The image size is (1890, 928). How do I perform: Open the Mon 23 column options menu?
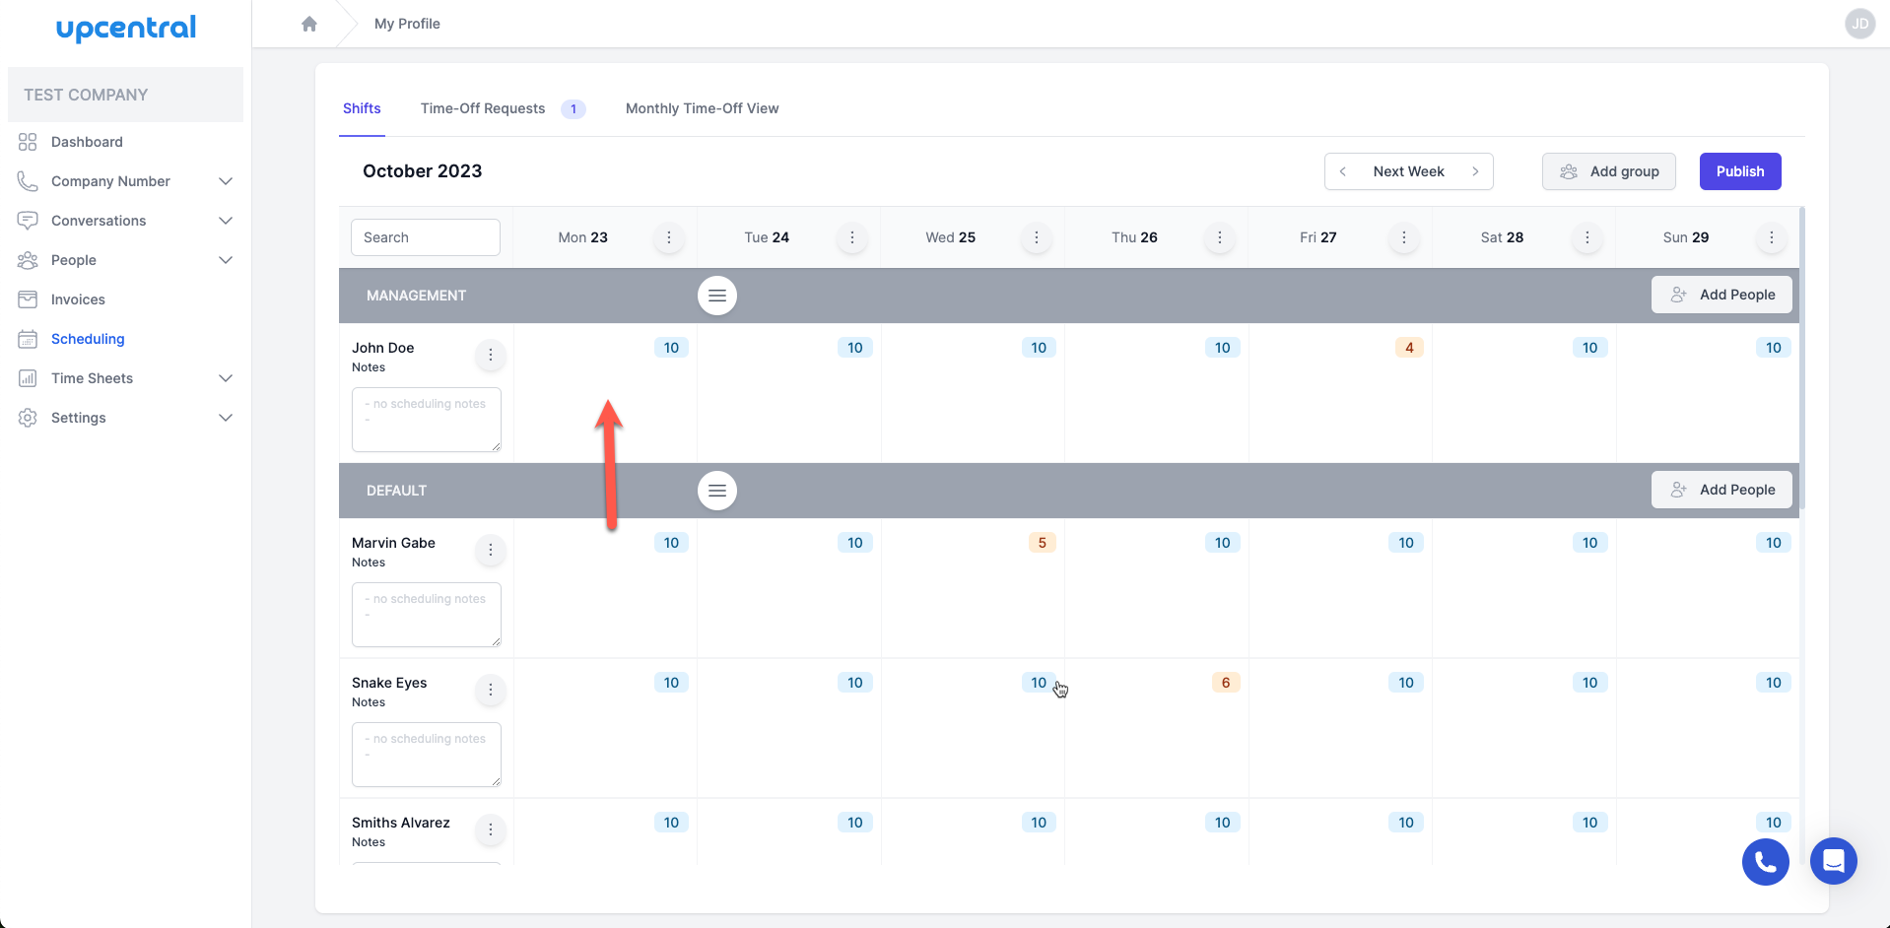(669, 237)
